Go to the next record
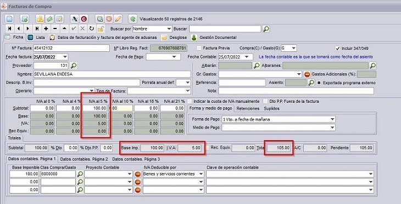 pos(28,28)
